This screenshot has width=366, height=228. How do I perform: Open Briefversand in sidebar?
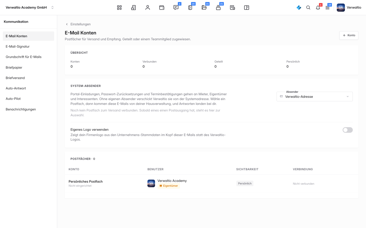point(28,78)
